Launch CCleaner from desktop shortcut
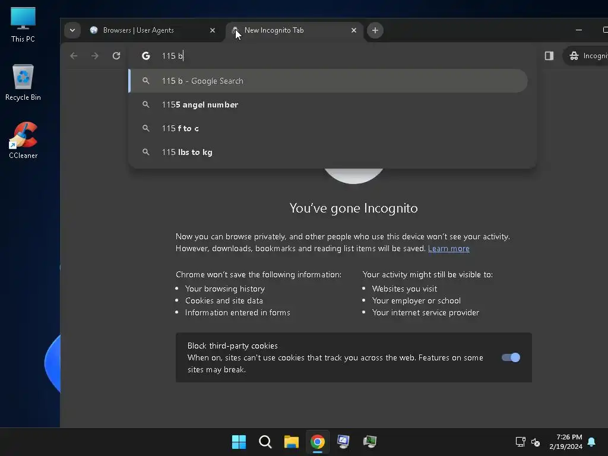The image size is (608, 456). click(23, 140)
